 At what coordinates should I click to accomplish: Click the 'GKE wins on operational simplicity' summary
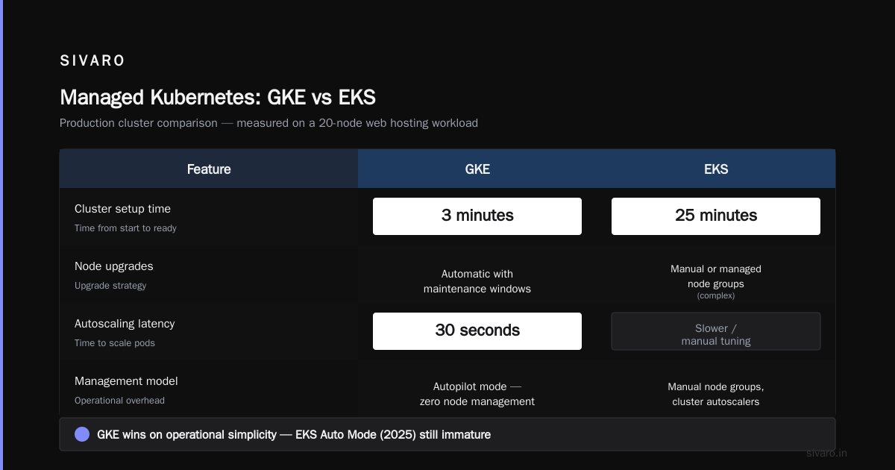(x=294, y=434)
